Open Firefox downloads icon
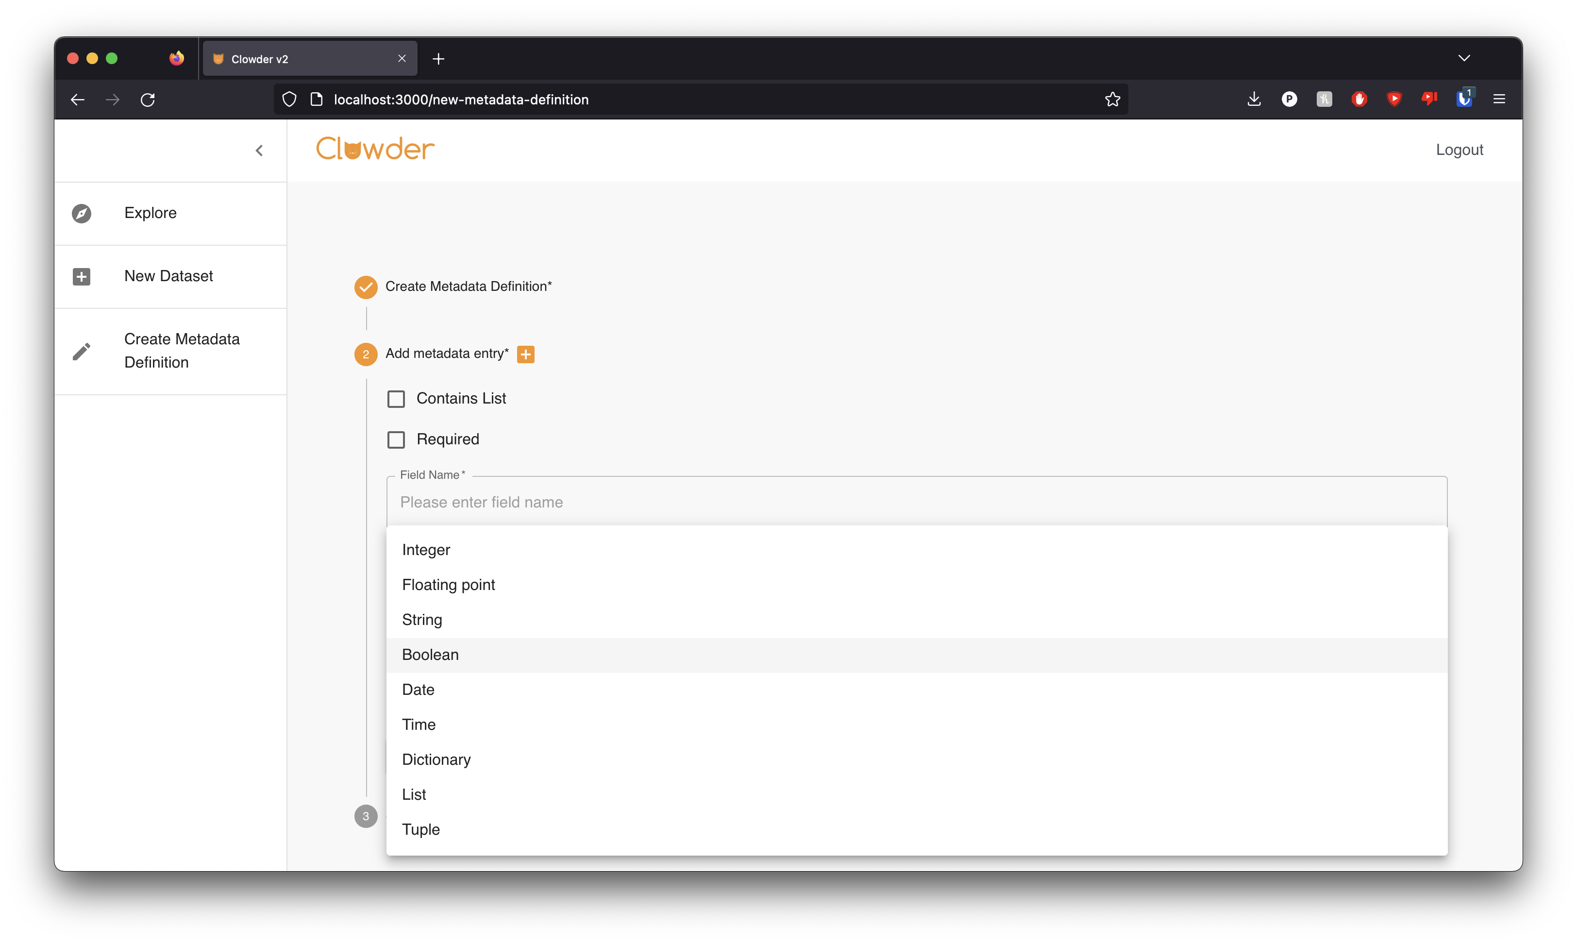 1254,99
